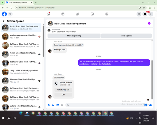Open the emoji picker in message box

click(x=145, y=105)
